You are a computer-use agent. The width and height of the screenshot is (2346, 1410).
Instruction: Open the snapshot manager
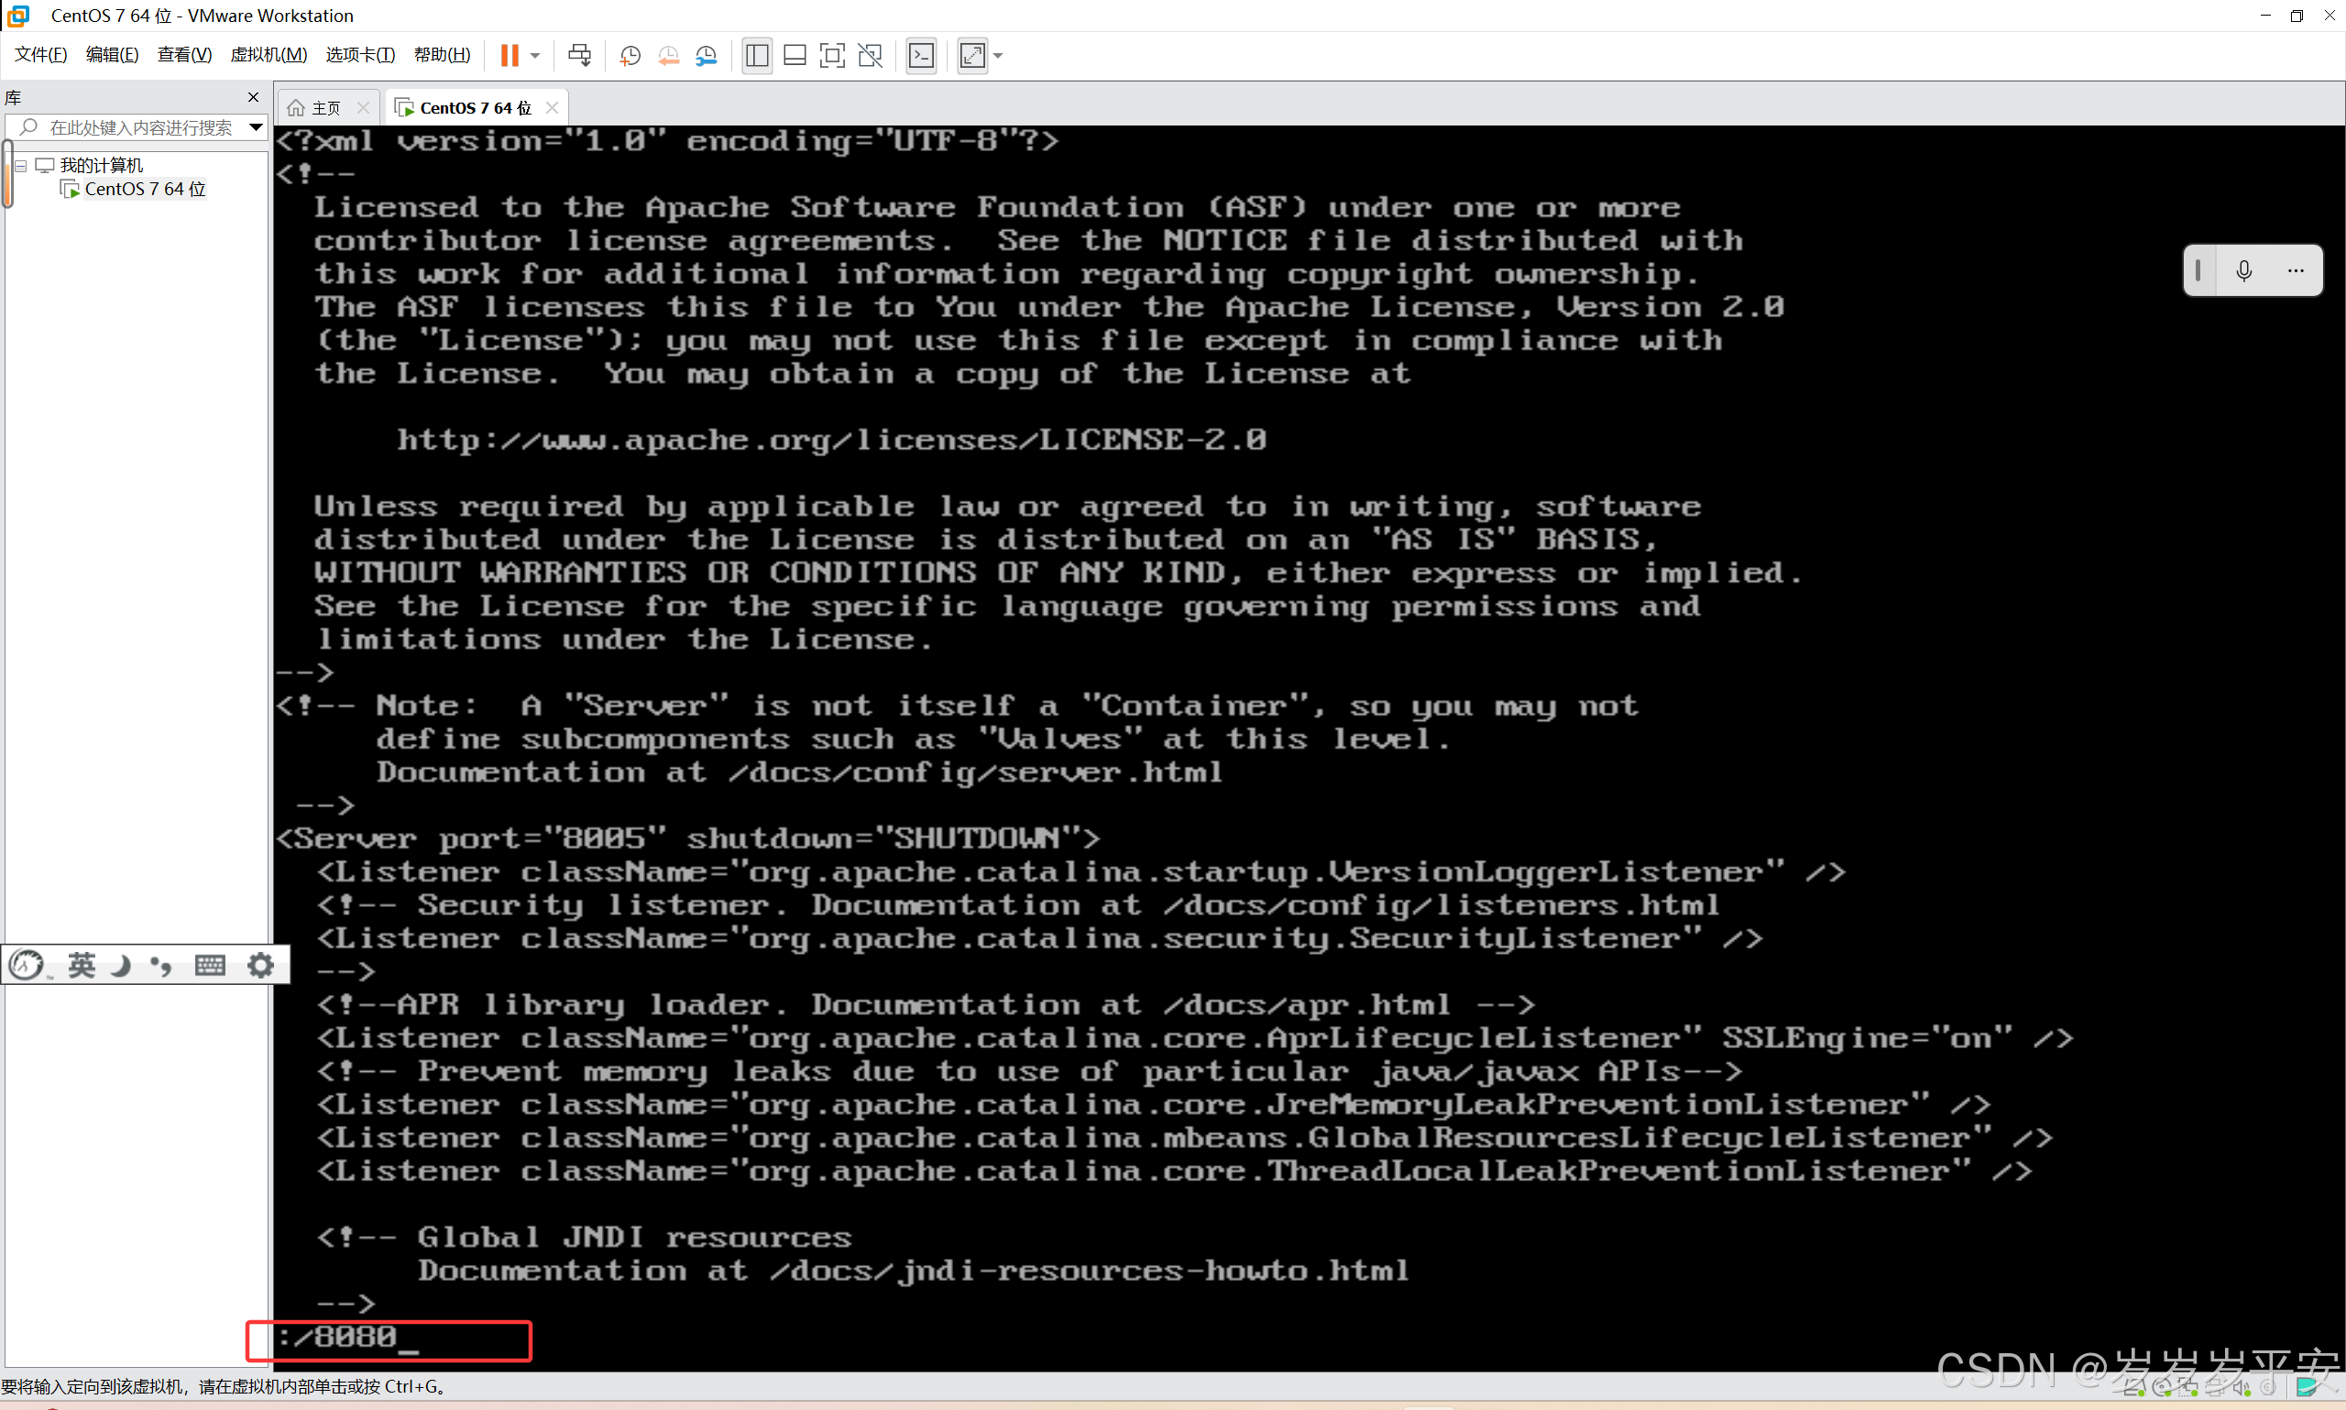tap(707, 55)
